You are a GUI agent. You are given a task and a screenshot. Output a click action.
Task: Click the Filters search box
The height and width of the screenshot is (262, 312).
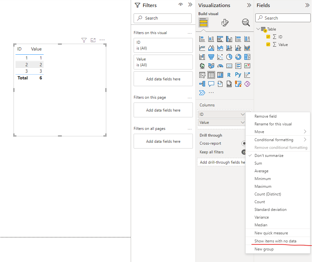point(163,18)
